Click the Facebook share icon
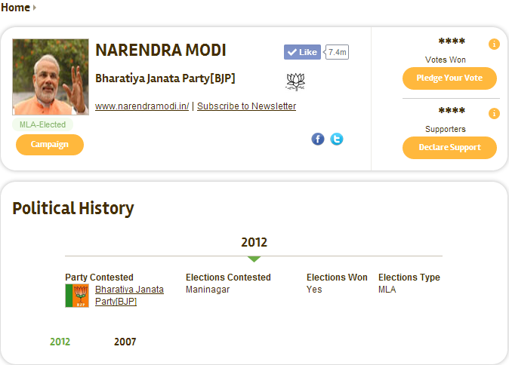The width and height of the screenshot is (509, 365). tap(318, 139)
